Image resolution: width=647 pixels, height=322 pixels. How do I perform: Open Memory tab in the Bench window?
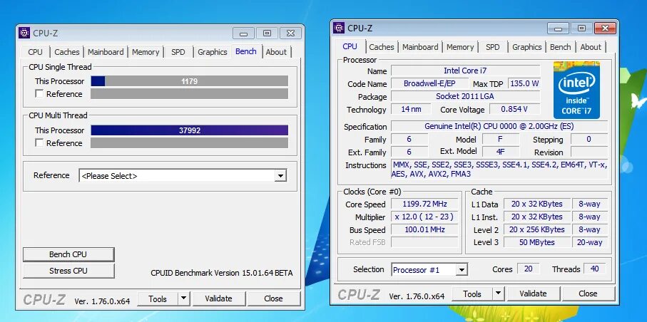146,52
